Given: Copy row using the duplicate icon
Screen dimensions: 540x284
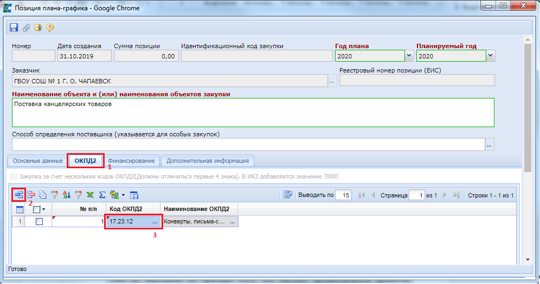Looking at the screenshot, I should click(x=42, y=195).
